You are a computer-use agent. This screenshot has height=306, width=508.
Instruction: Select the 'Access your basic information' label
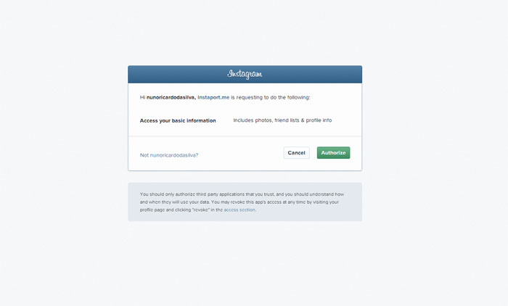pos(178,120)
